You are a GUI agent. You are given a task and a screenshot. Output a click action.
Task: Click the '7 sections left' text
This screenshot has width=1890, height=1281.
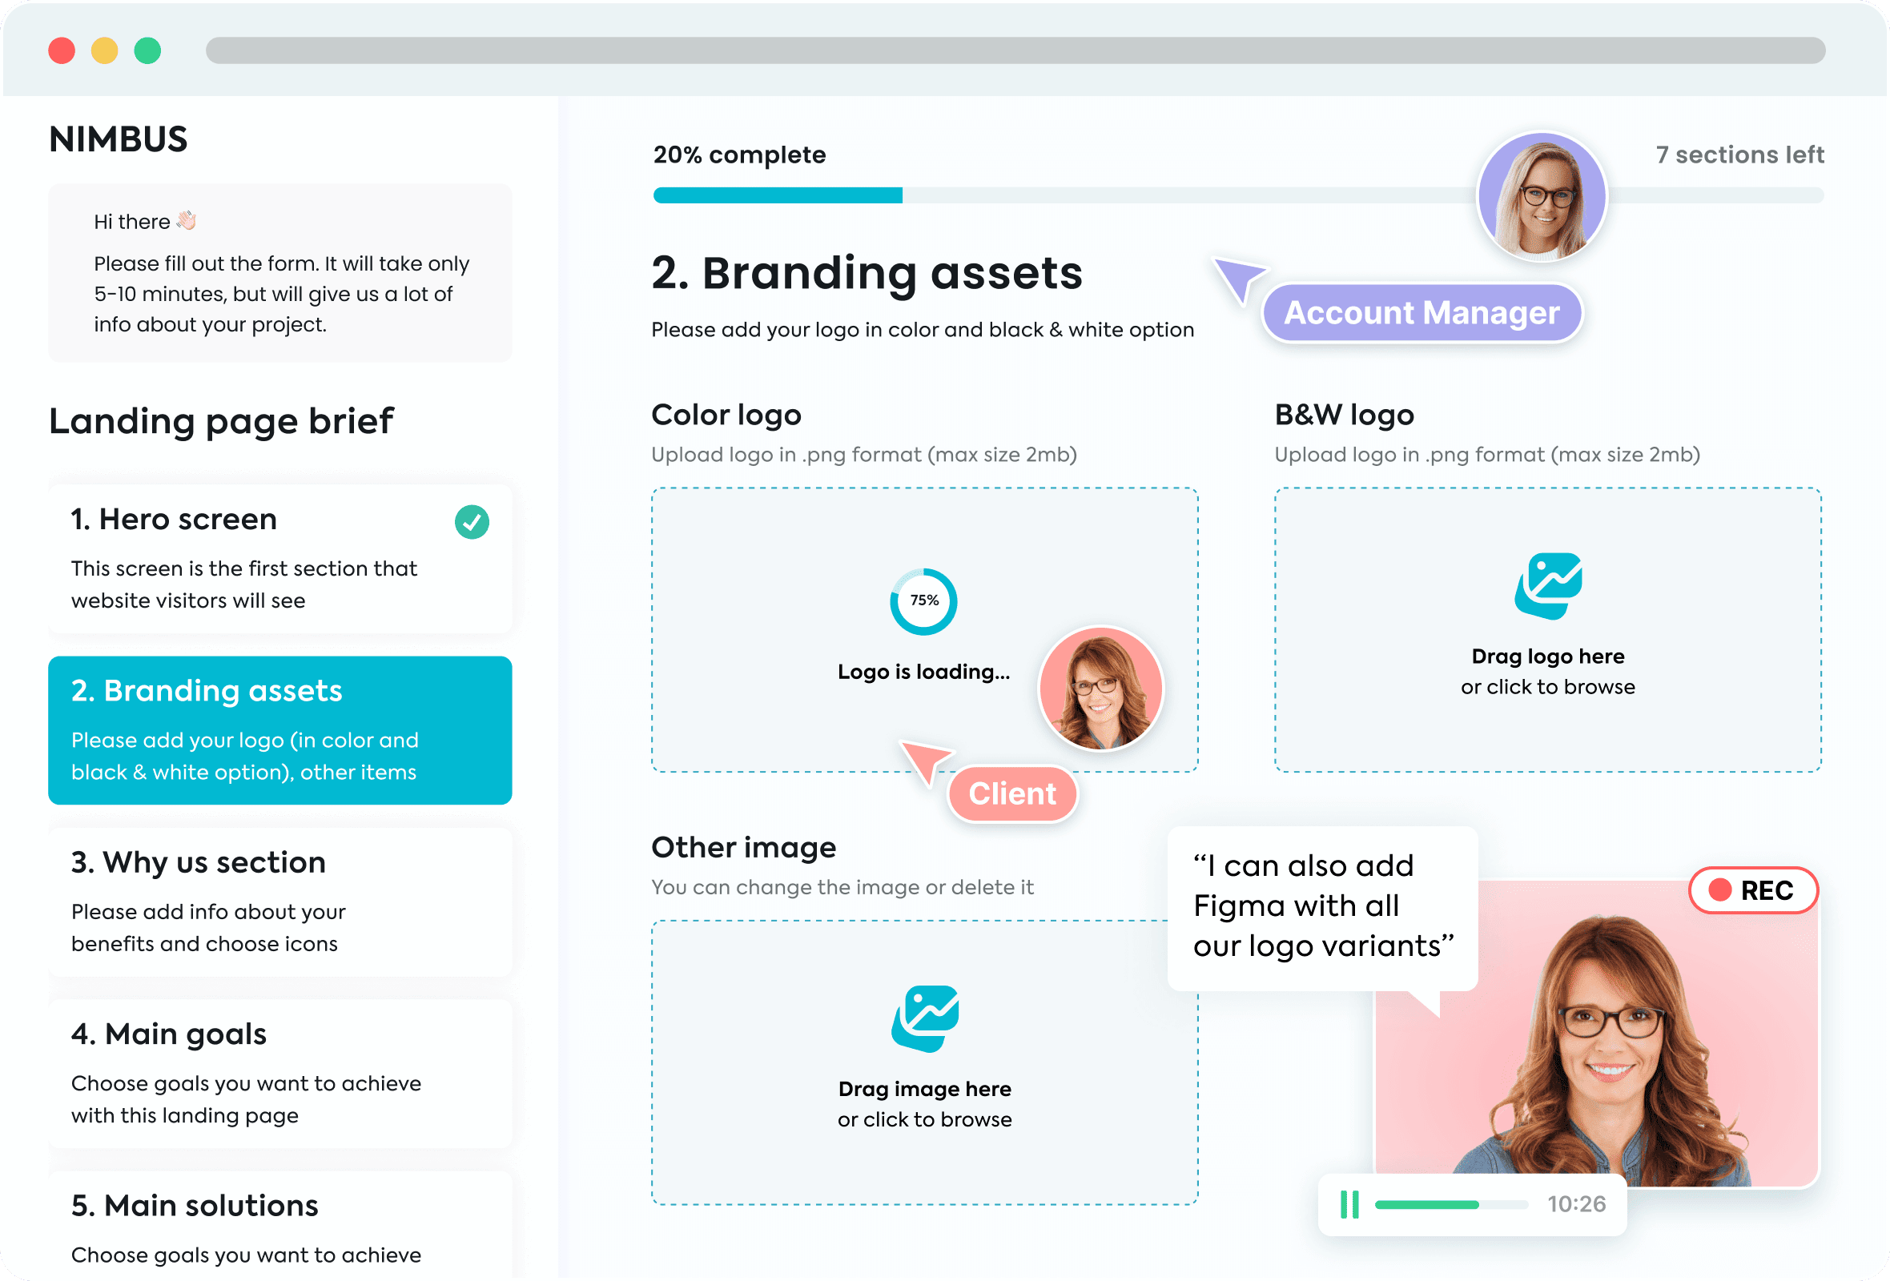[x=1739, y=155]
